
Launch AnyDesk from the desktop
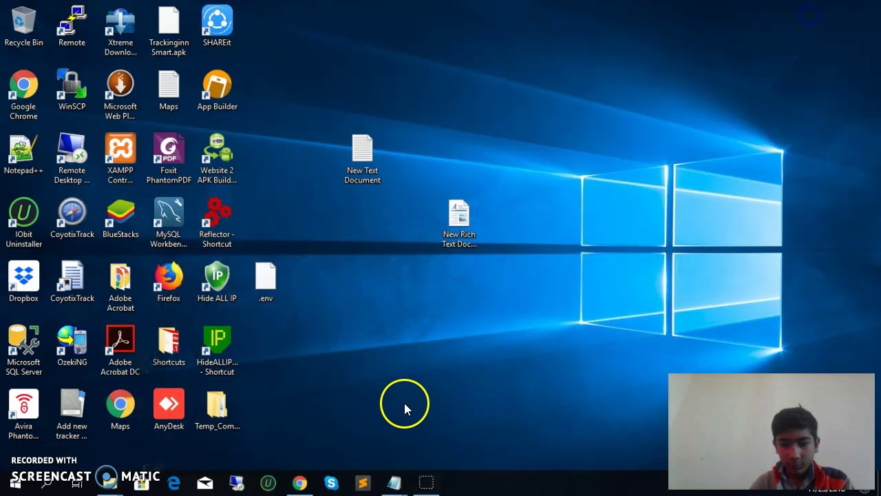(169, 411)
